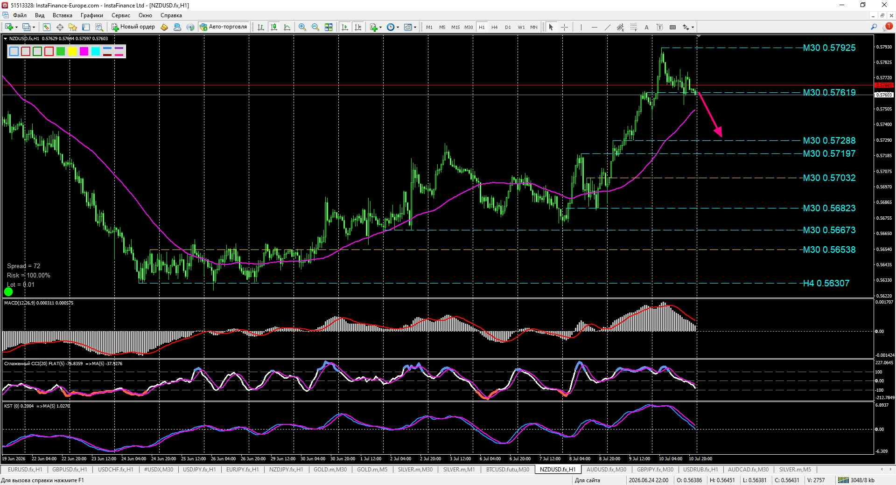The height and width of the screenshot is (485, 896).
Task: Click the magenta color swatch
Action: tap(84, 51)
